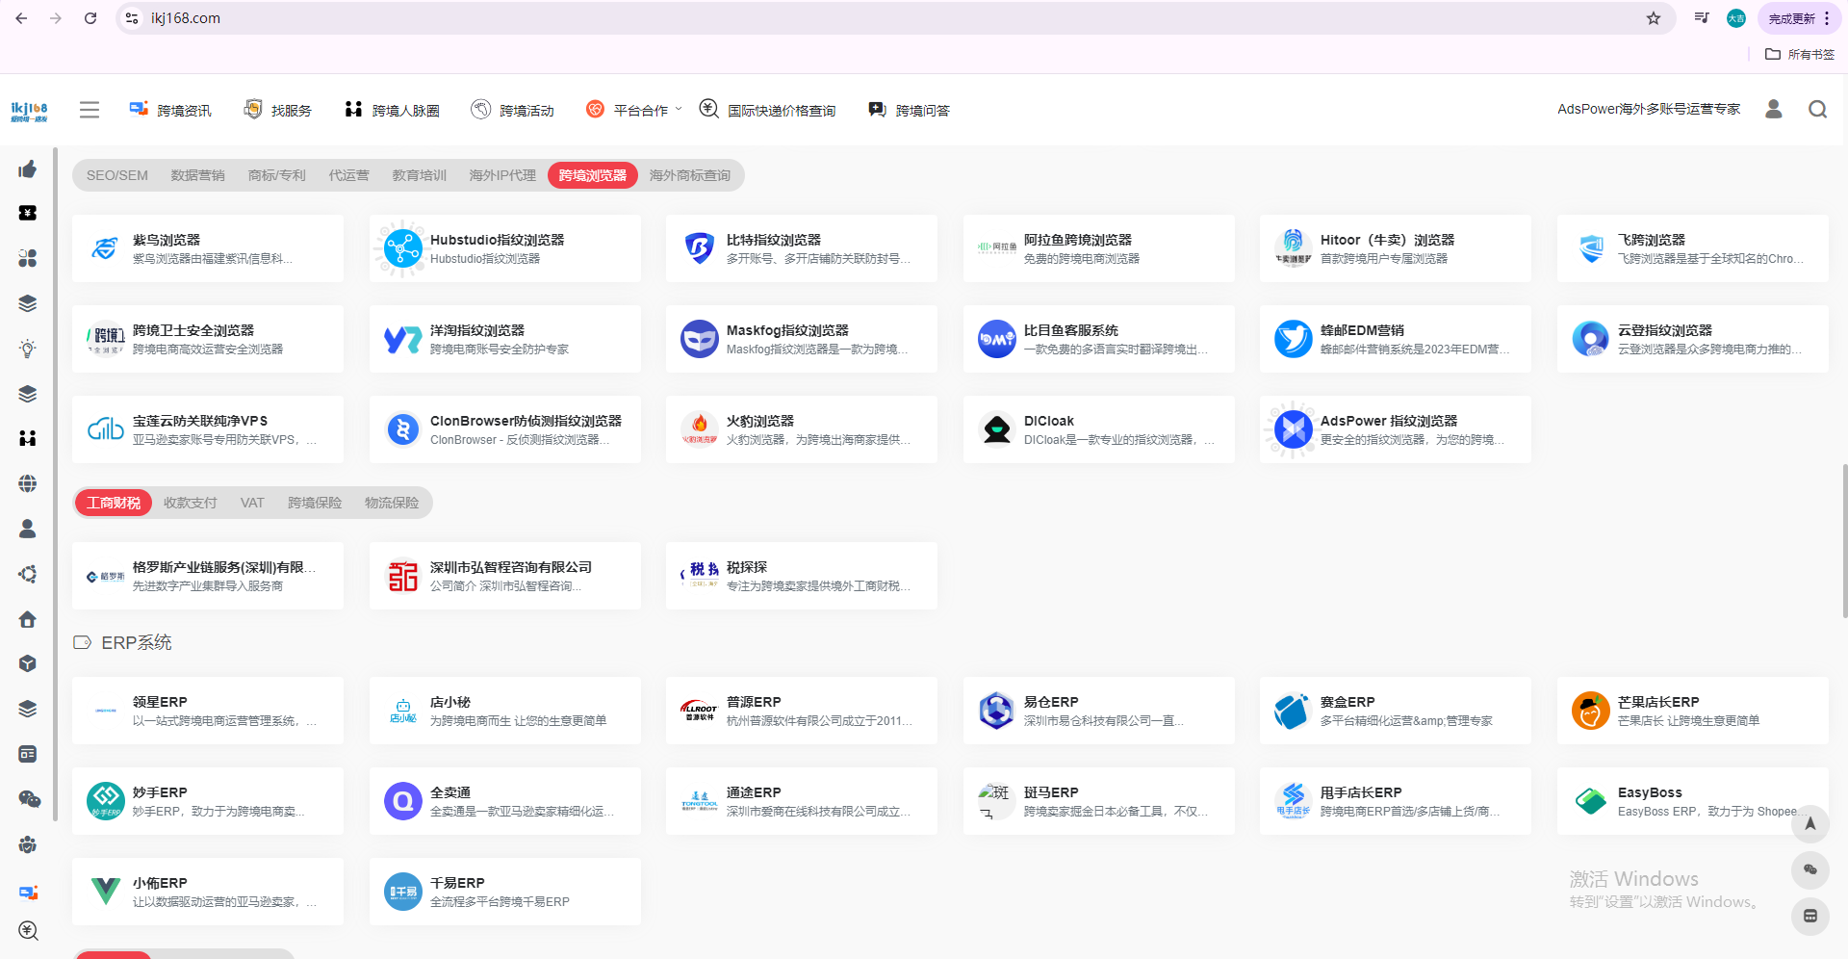Viewport: 1848px width, 959px height.
Task: Click the globe icon in left sidebar
Action: point(28,483)
